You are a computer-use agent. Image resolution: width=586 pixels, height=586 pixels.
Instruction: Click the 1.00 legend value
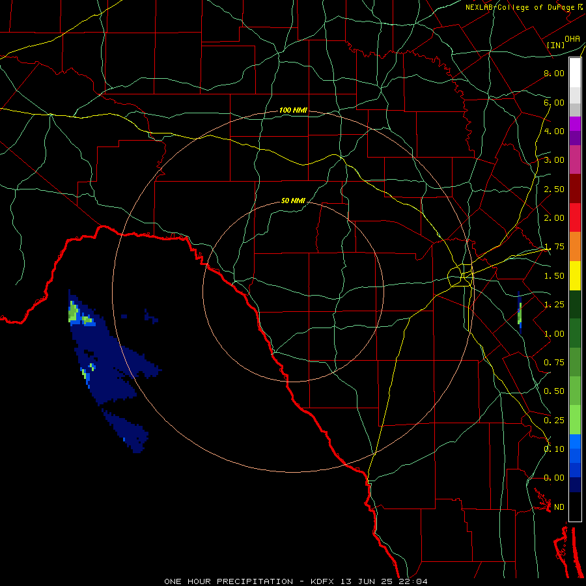tap(554, 334)
